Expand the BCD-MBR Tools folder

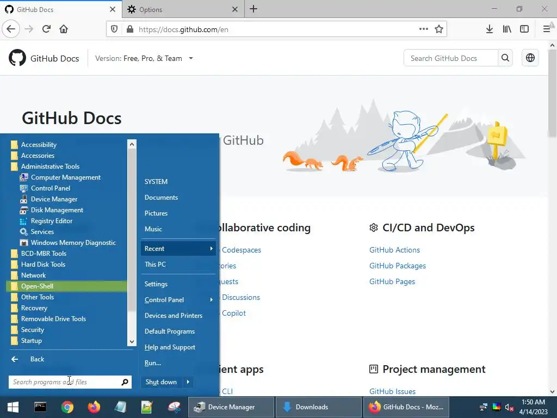44,254
